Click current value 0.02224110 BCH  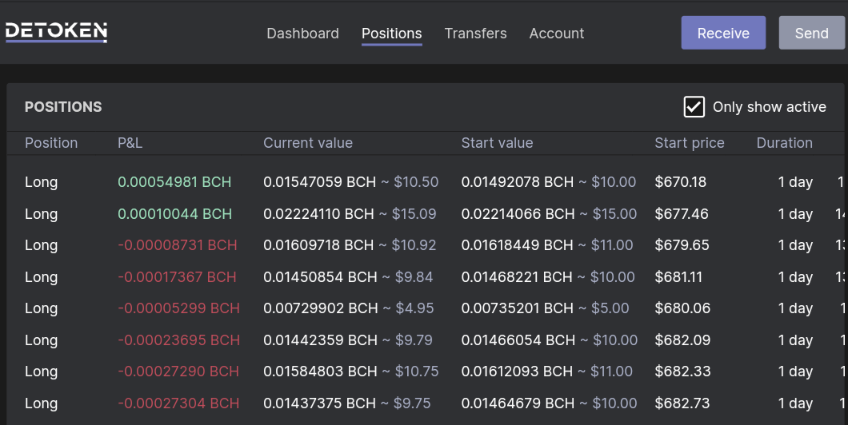click(x=318, y=214)
